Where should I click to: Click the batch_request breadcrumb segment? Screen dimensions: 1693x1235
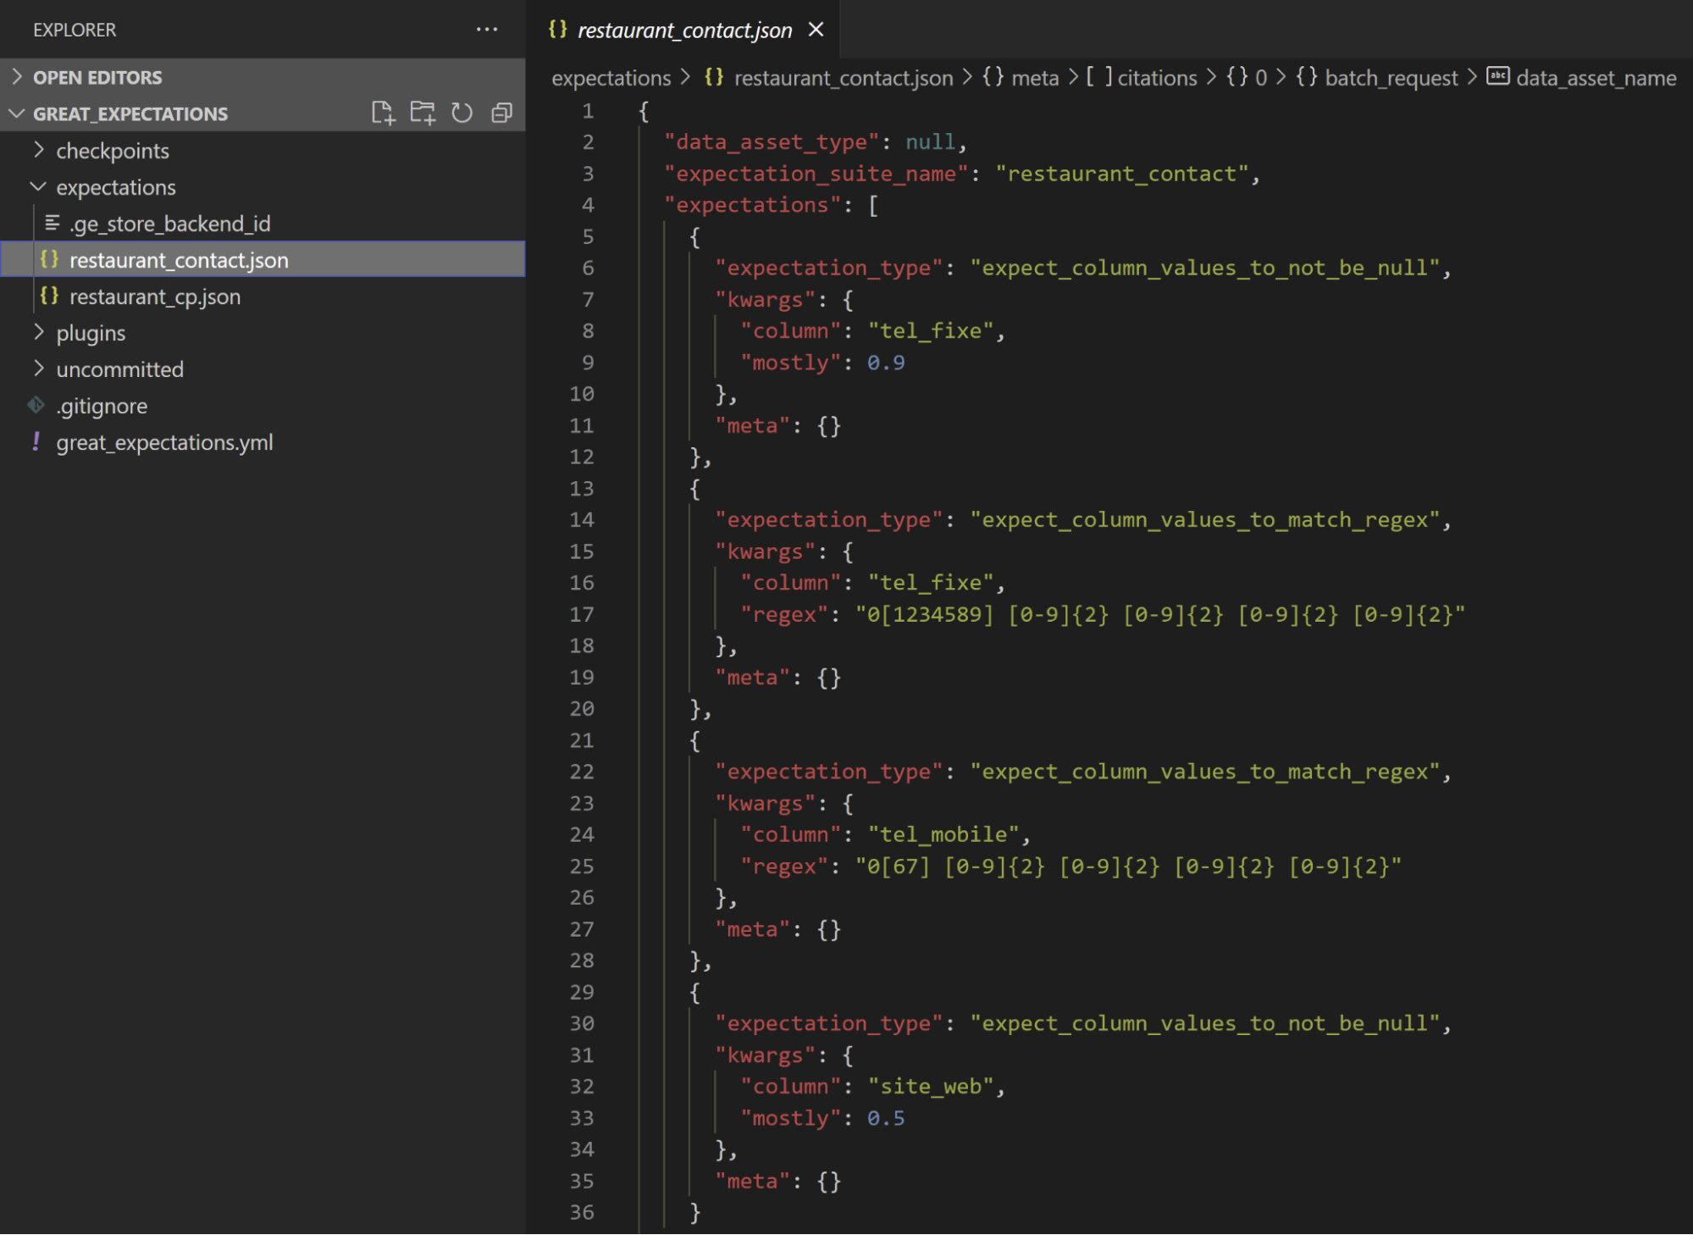1391,78
